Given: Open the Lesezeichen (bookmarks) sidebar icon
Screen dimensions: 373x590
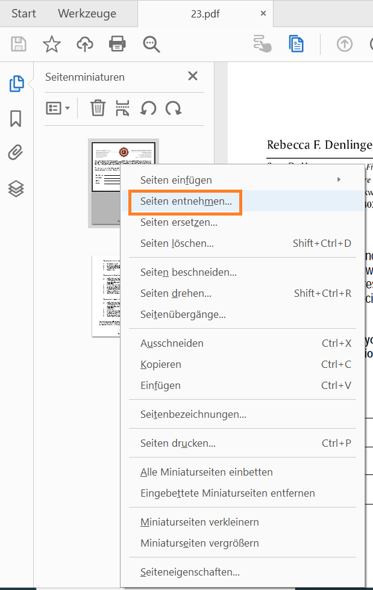Looking at the screenshot, I should [x=16, y=119].
